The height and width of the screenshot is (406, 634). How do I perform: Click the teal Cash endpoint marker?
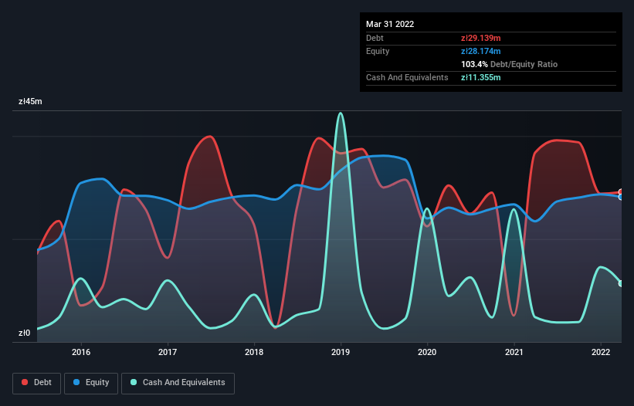pos(622,283)
